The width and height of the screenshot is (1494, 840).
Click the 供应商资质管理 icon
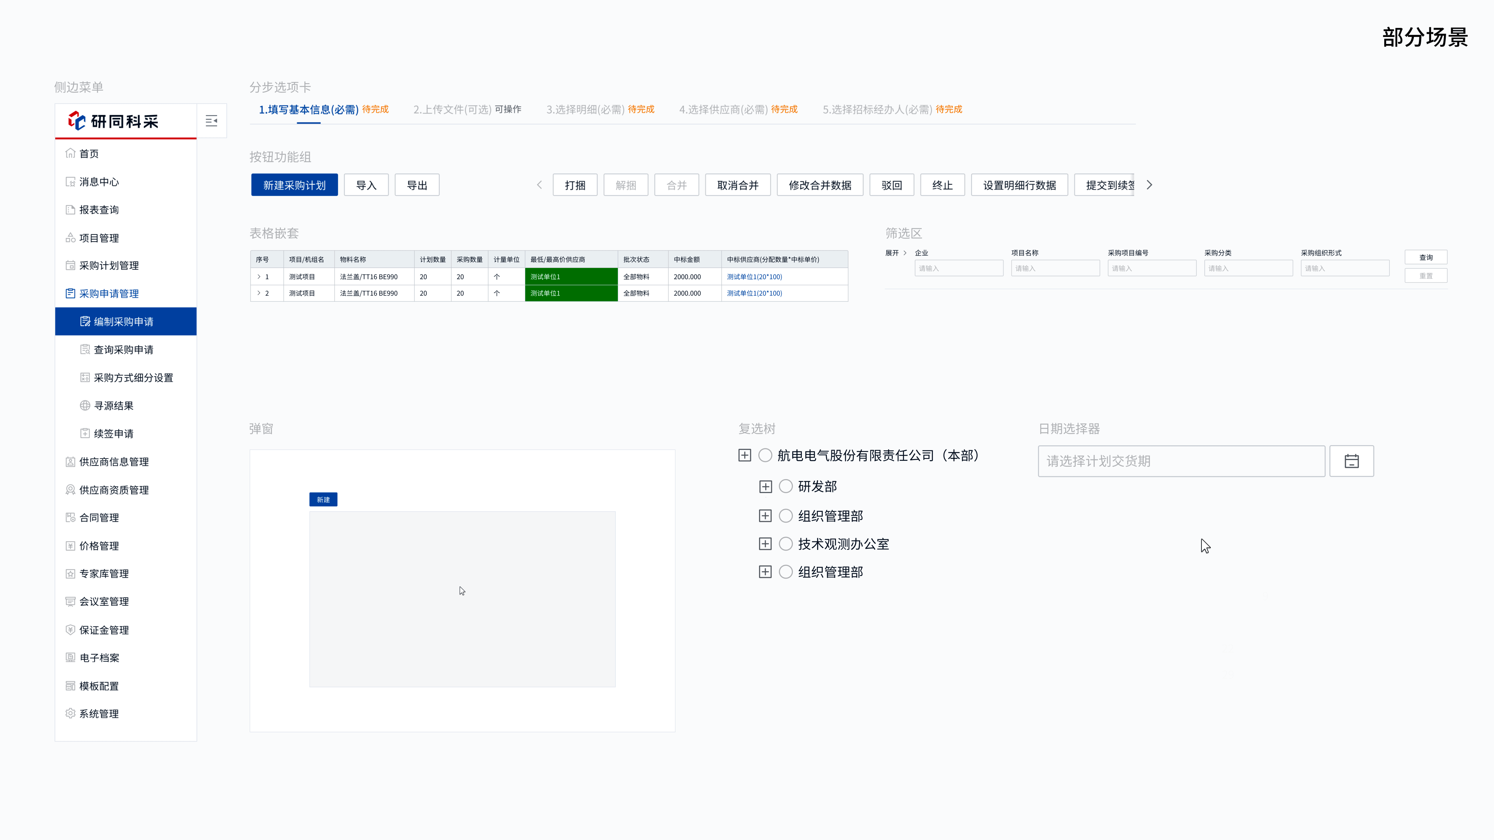pos(70,490)
